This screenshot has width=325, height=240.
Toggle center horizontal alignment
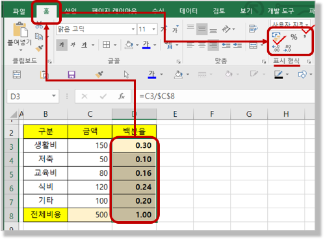tap(201, 45)
